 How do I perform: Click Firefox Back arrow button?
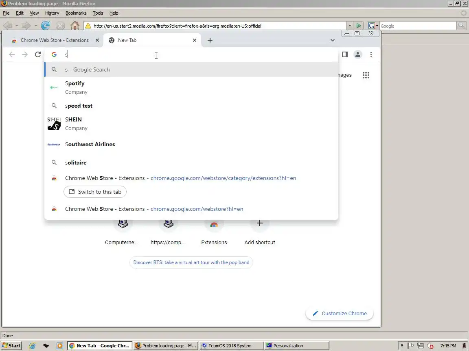[x=8, y=26]
